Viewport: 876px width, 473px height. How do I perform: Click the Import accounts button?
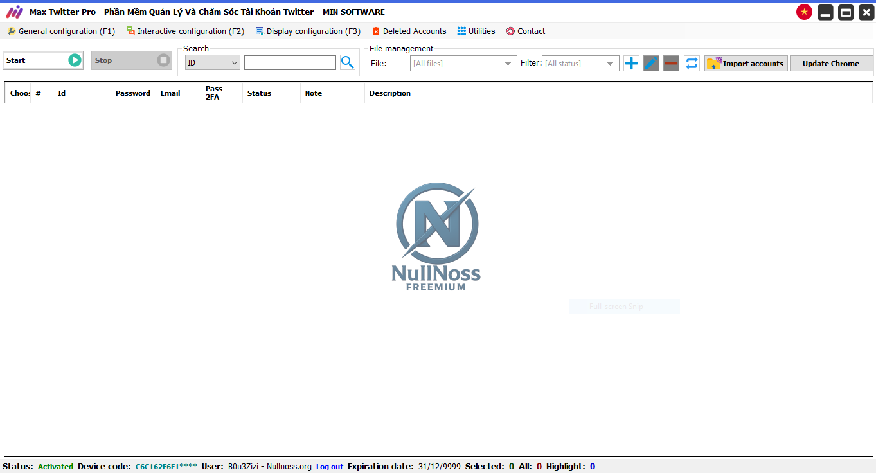[x=746, y=63]
